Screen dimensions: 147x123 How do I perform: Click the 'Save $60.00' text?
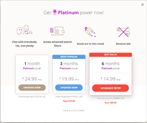(111, 103)
